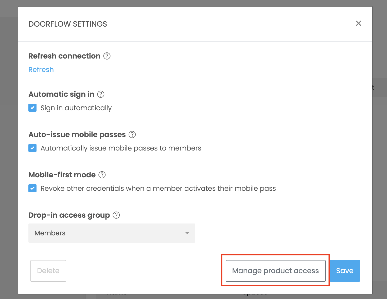Viewport: 387px width, 299px height.
Task: Click the 'Members' text in the dropdown
Action: click(x=50, y=233)
